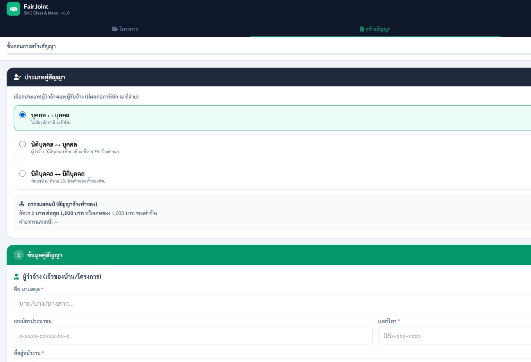
Task: Open the โครงการ tab
Action: (125, 29)
